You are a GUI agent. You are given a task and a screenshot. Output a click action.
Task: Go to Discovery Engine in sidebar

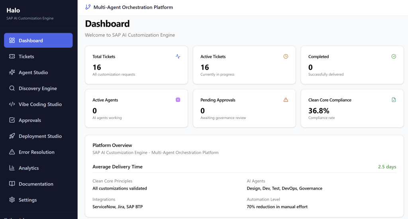38,88
